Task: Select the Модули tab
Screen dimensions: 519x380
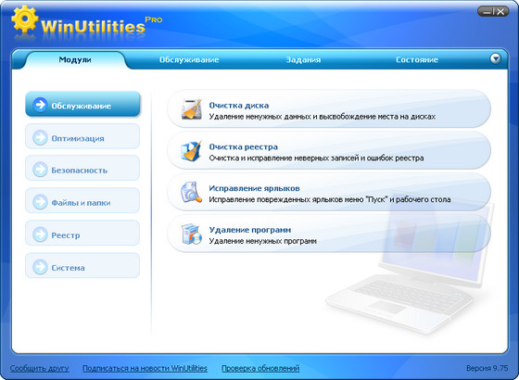Action: coord(75,60)
